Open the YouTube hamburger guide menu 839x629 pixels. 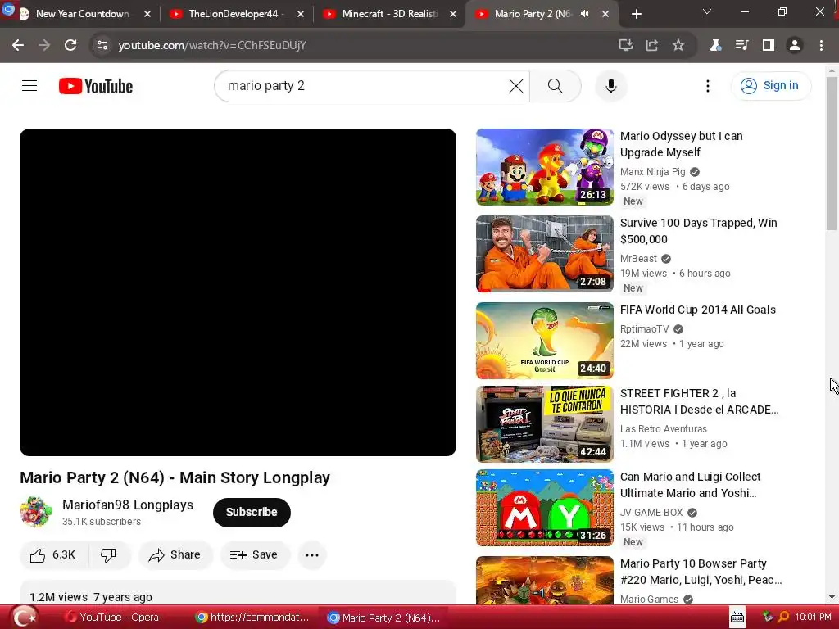click(x=29, y=85)
